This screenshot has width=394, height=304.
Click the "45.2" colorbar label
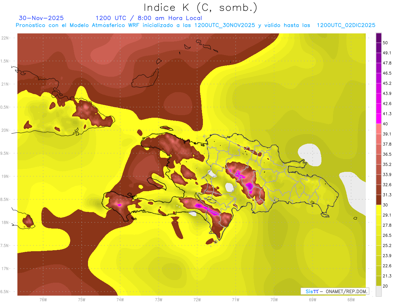pyautogui.click(x=387, y=83)
